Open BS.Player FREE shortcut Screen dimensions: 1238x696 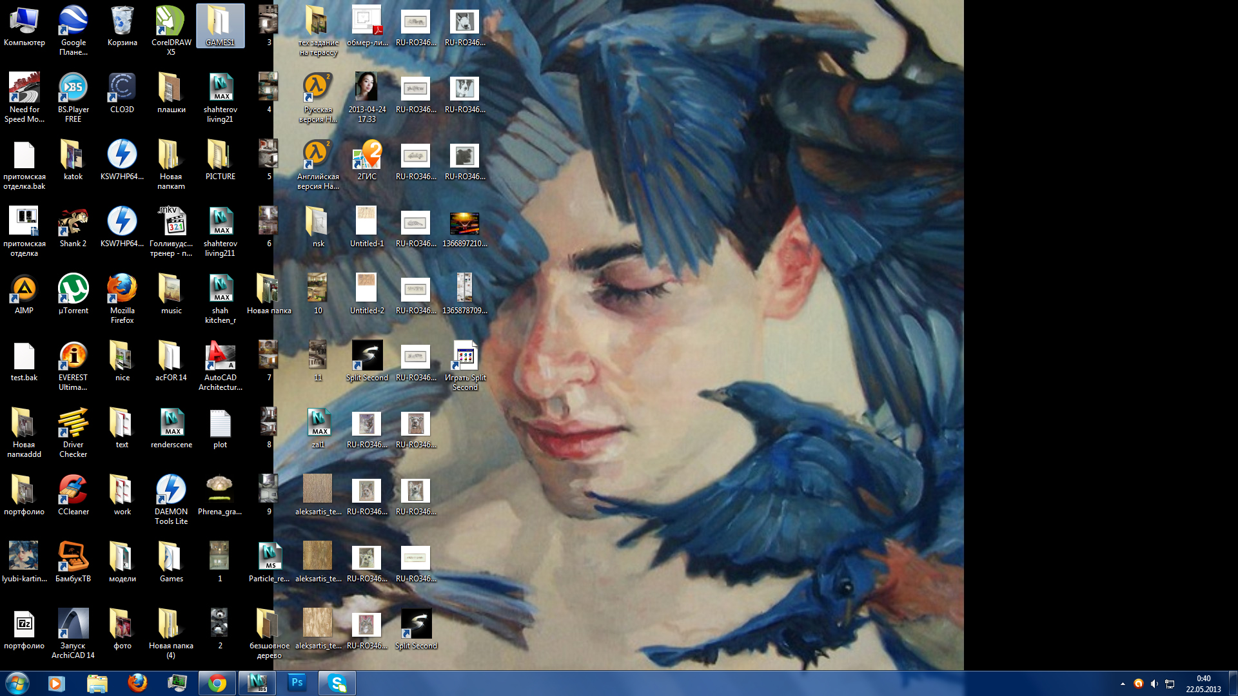click(73, 98)
